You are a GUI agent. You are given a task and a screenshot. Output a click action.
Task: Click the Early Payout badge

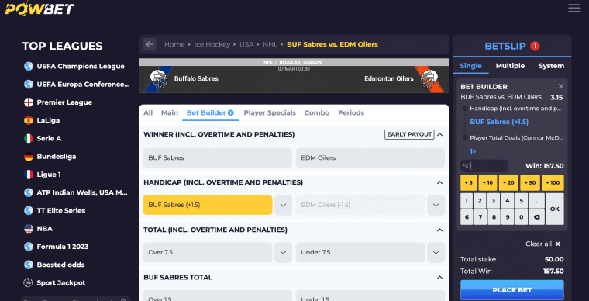pos(409,134)
